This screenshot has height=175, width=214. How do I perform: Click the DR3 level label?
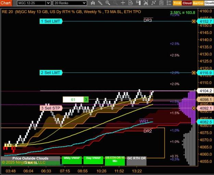148,20
